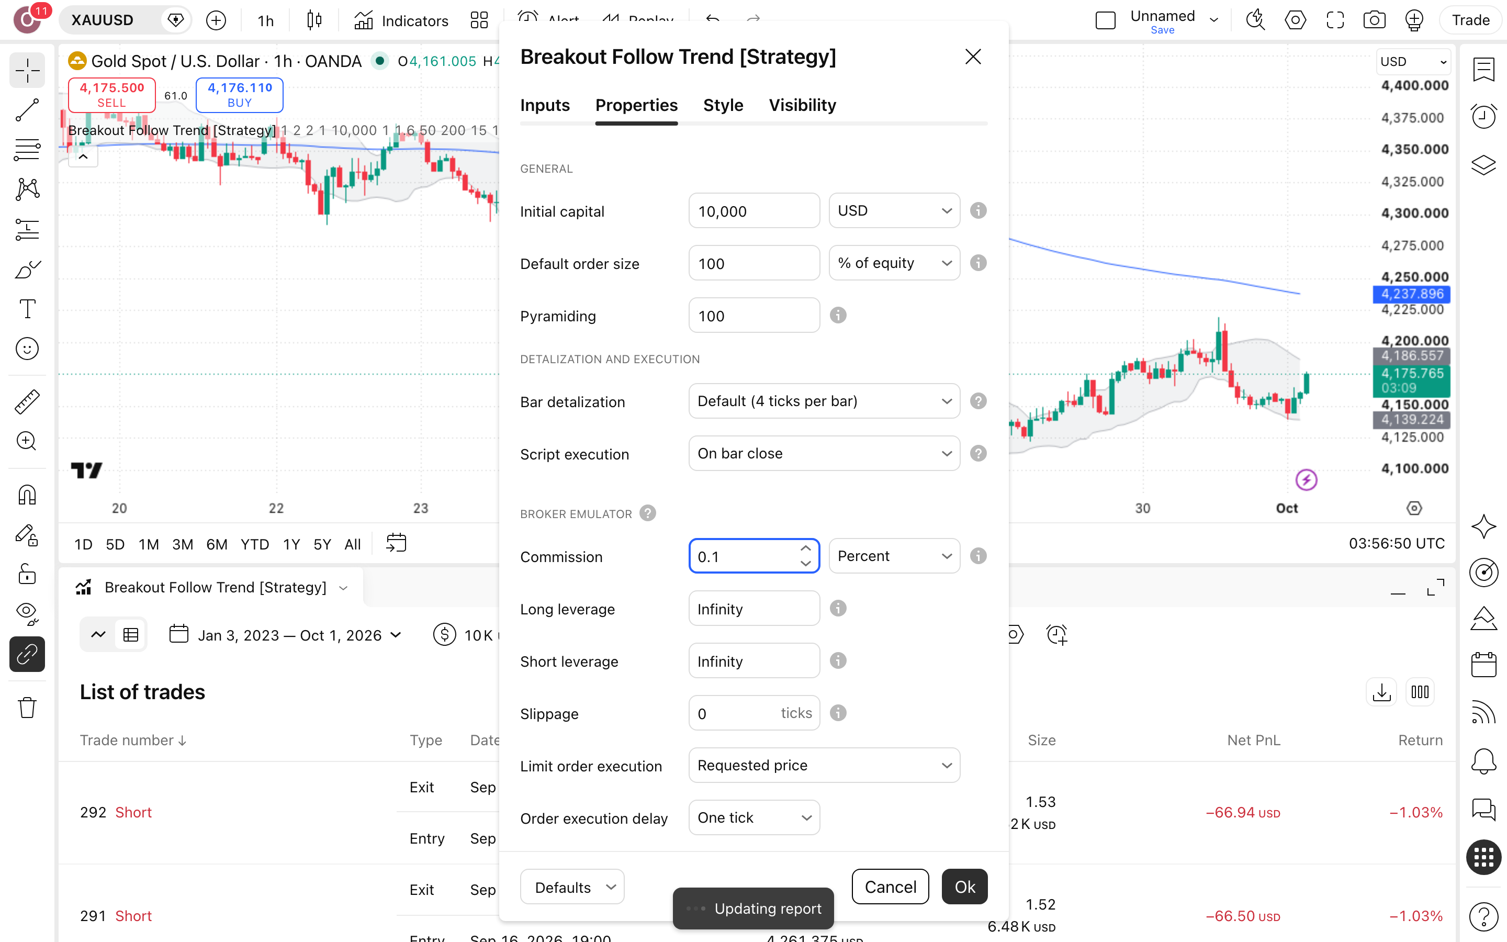Increment the commission value stepper up
1507x942 pixels.
pyautogui.click(x=805, y=548)
